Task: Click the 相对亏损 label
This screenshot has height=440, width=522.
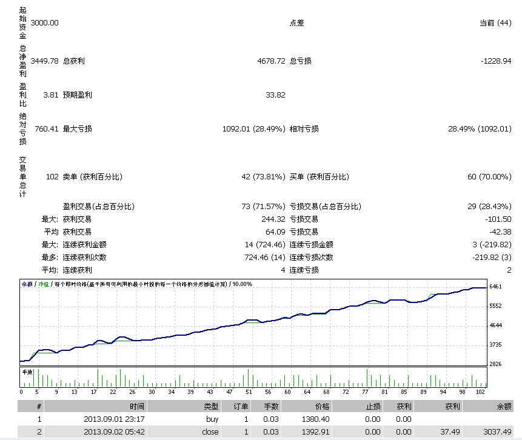Action: pyautogui.click(x=304, y=129)
